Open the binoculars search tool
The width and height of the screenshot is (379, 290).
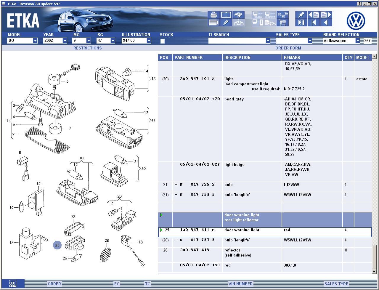click(238, 15)
